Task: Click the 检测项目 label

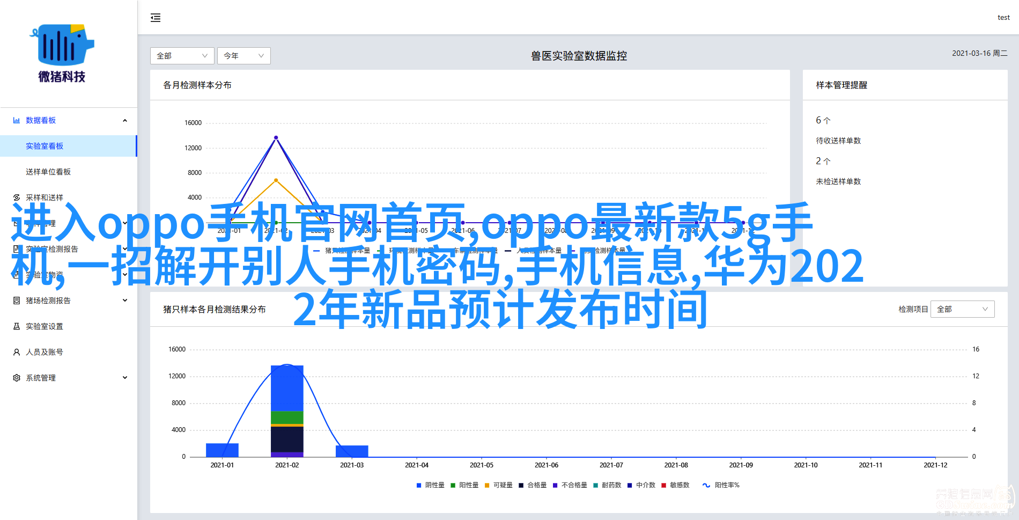Action: pyautogui.click(x=913, y=309)
